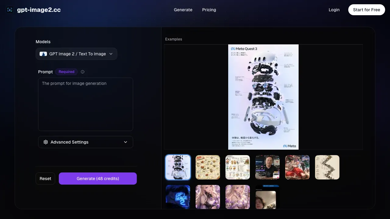Select the second blonde anime girl thumbnail
This screenshot has width=390, height=219.
pyautogui.click(x=238, y=197)
